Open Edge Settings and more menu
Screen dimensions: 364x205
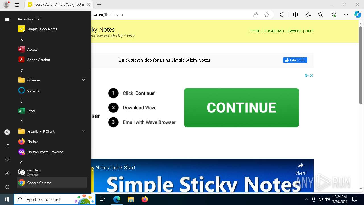pyautogui.click(x=346, y=15)
